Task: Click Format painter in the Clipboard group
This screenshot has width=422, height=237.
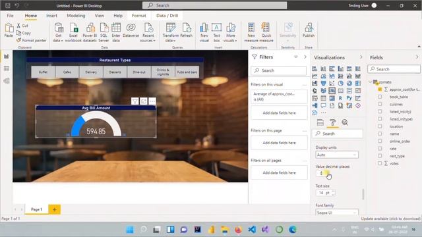Action: [x=31, y=40]
